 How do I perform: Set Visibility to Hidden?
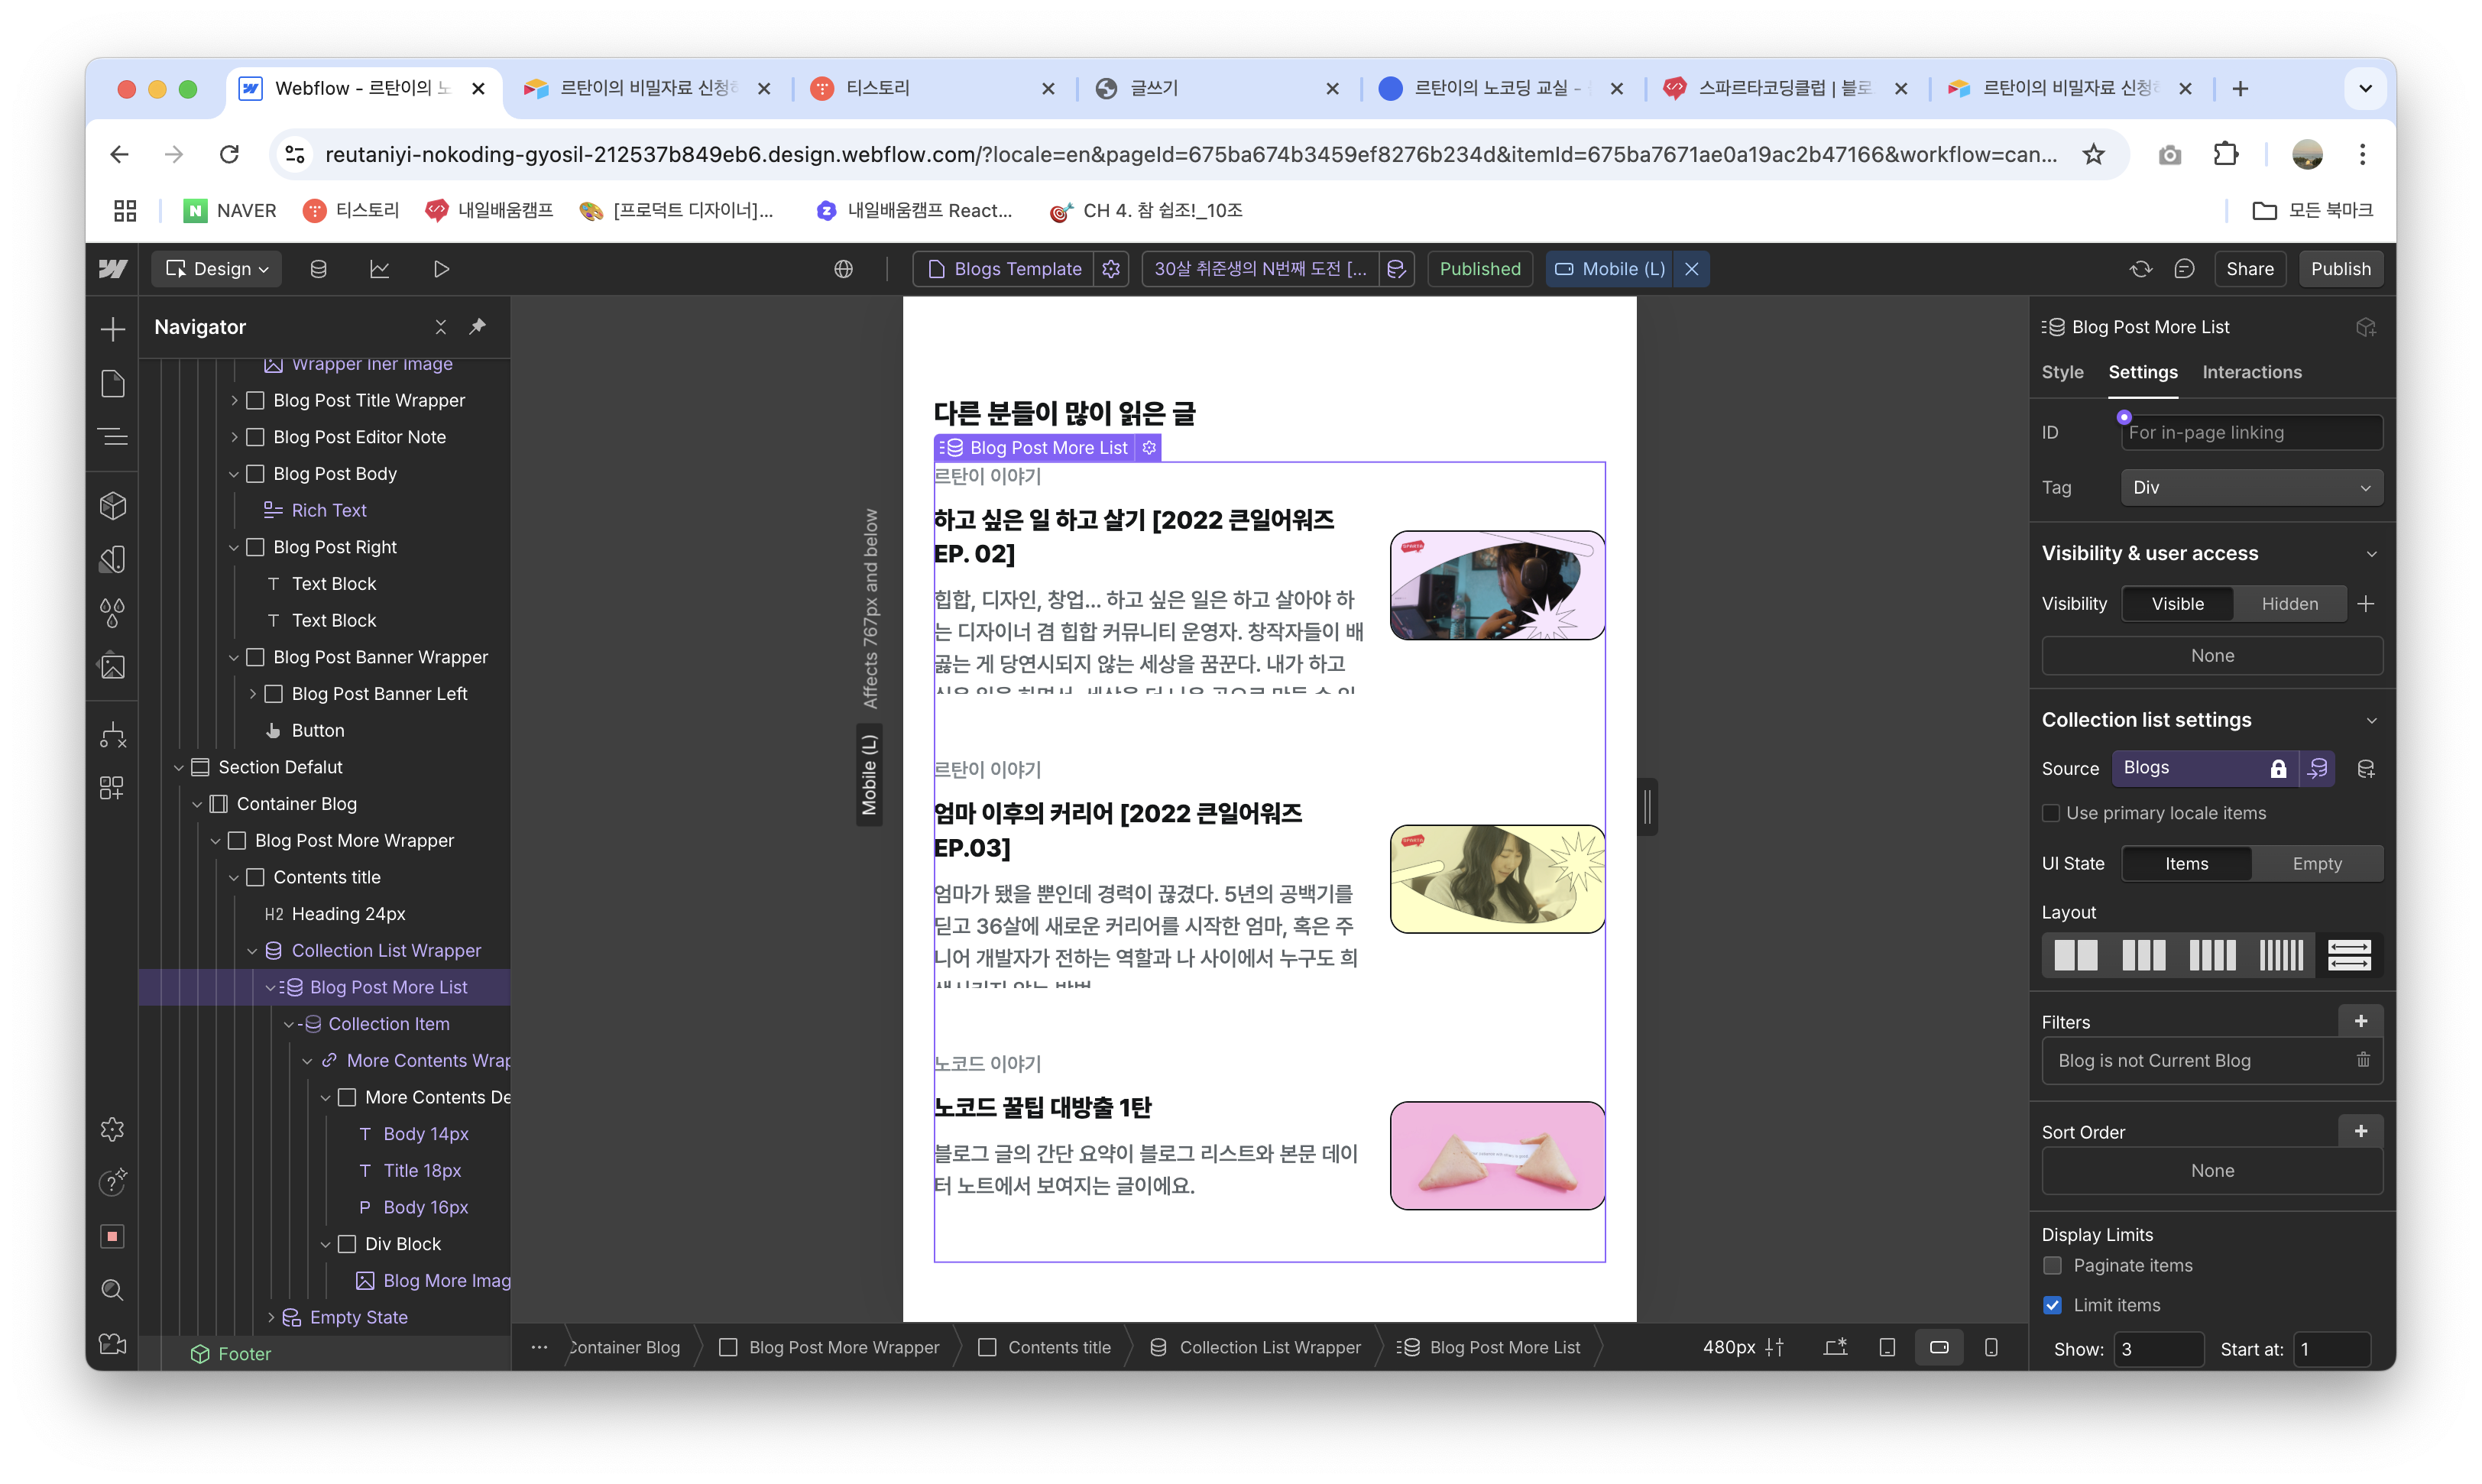pyautogui.click(x=2290, y=604)
